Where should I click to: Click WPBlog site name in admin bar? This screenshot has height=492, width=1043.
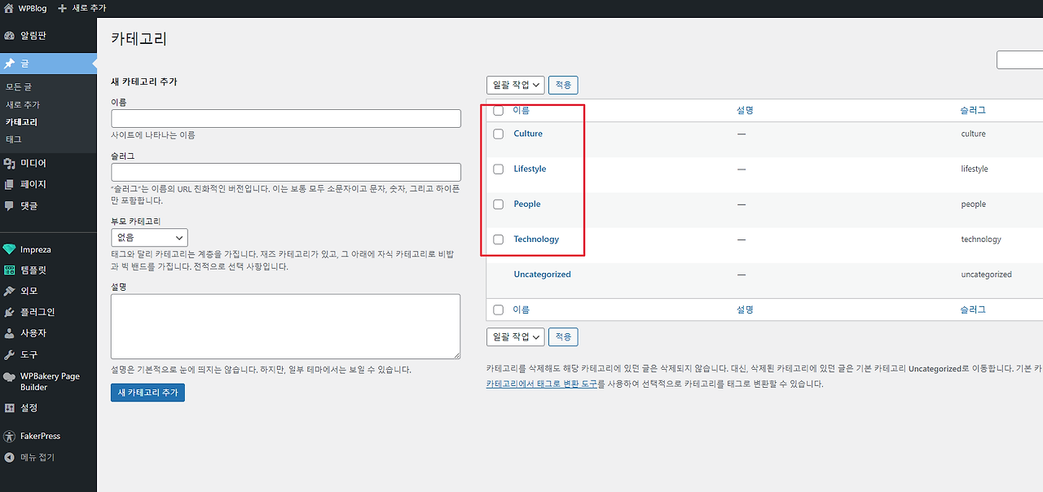coord(33,8)
